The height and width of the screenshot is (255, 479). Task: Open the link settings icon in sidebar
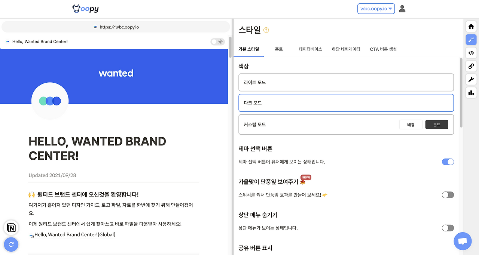[471, 66]
